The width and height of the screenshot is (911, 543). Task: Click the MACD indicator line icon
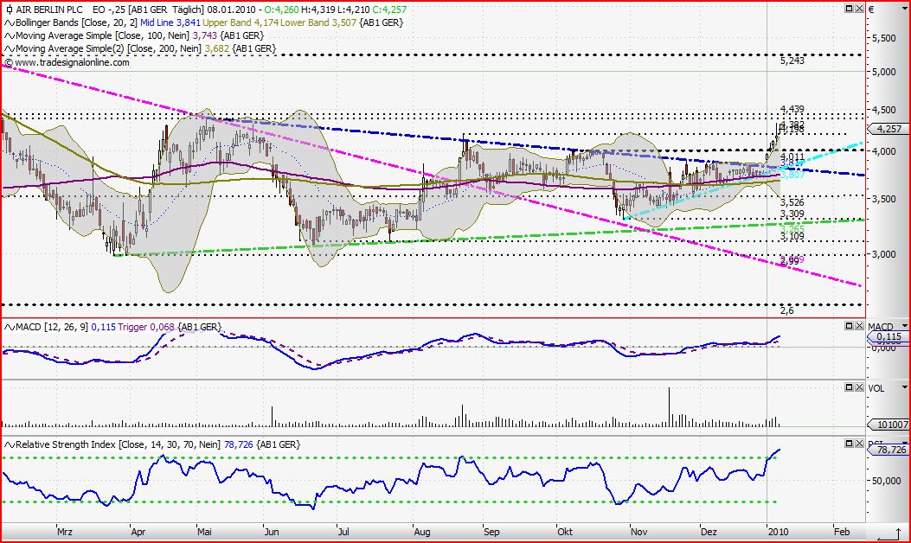tap(9, 327)
